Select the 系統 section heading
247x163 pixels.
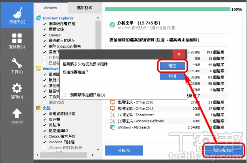click(47, 108)
